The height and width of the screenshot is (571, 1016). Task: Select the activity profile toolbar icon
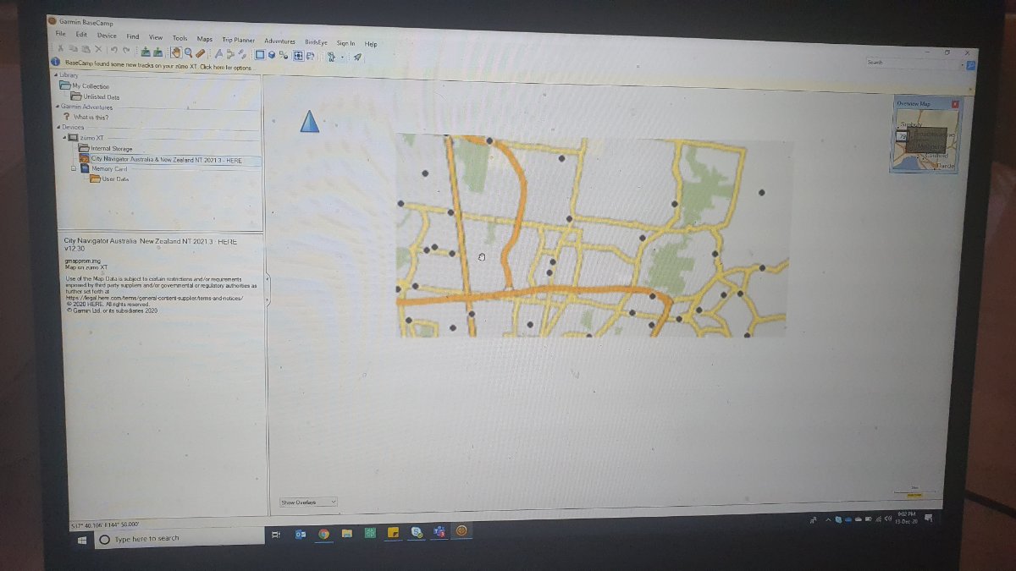pyautogui.click(x=331, y=57)
